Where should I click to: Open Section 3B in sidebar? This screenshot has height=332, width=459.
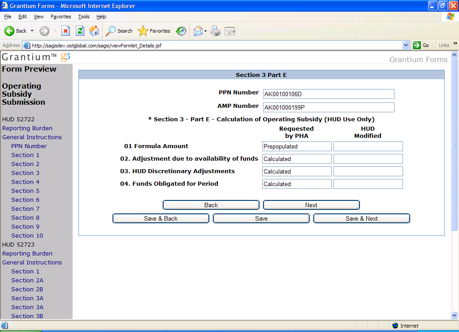27,316
